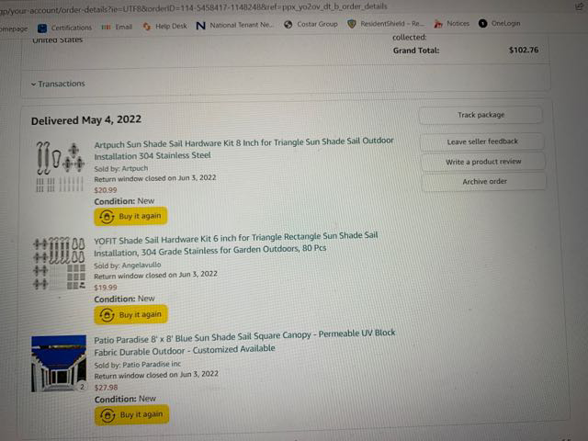Open the Help Desk bookmark icon
Screen dimensions: 588x441
tap(147, 27)
